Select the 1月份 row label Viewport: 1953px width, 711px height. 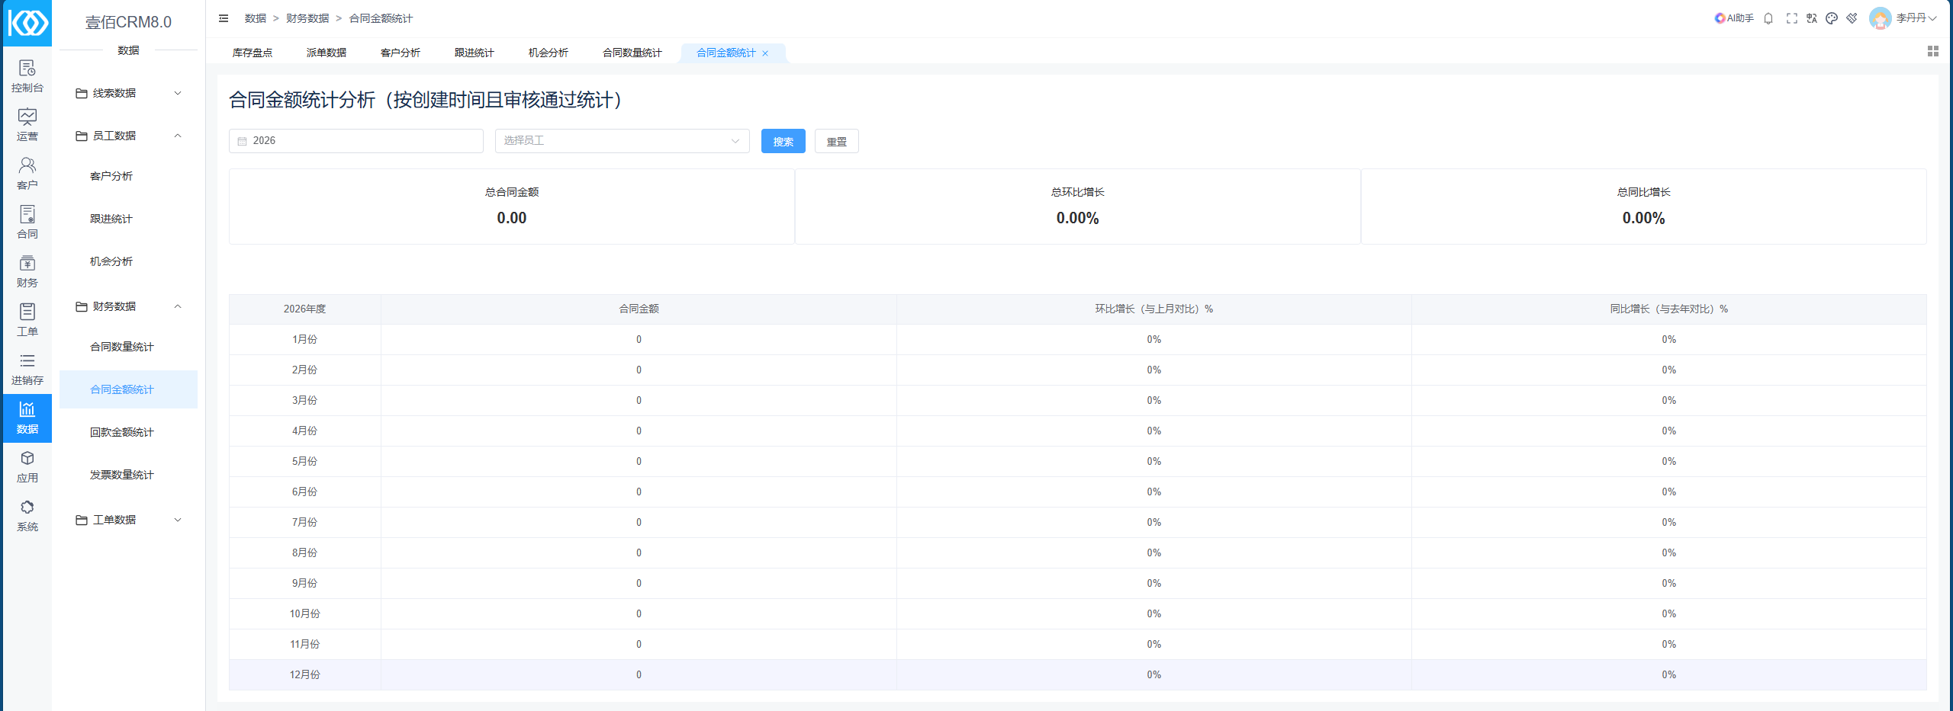[x=304, y=339]
